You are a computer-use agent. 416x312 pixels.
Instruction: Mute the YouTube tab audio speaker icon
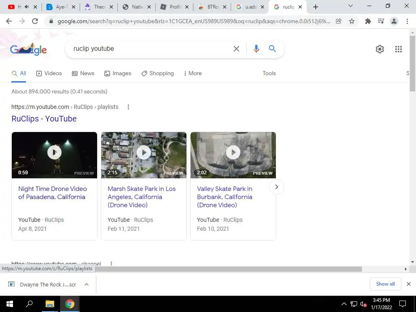(x=26, y=7)
